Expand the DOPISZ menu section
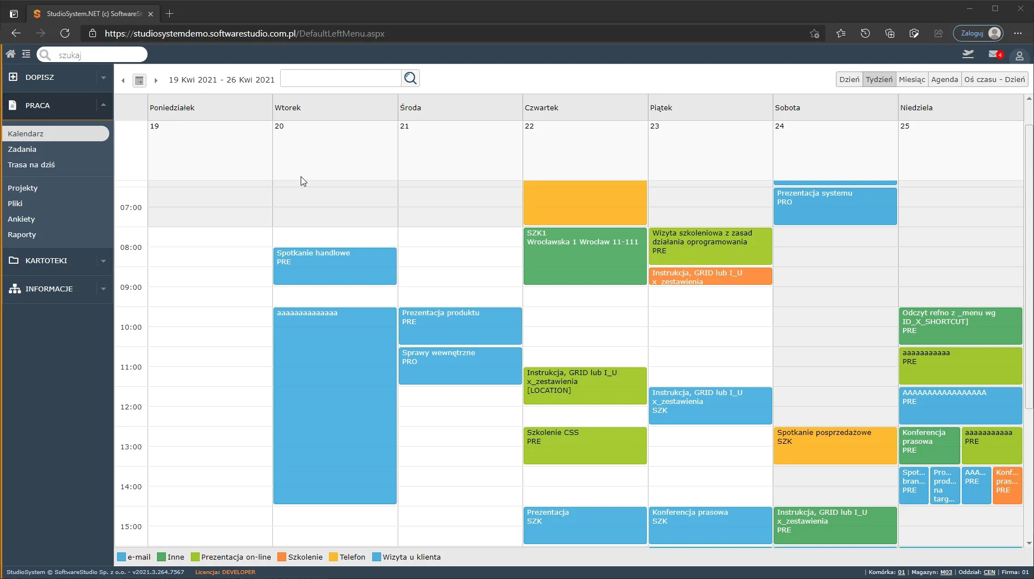 [x=103, y=78]
